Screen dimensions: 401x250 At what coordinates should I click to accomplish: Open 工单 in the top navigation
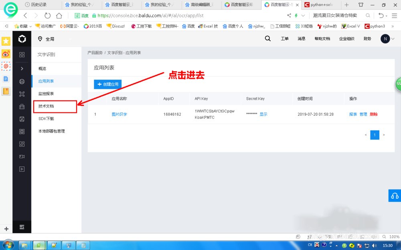(x=285, y=39)
